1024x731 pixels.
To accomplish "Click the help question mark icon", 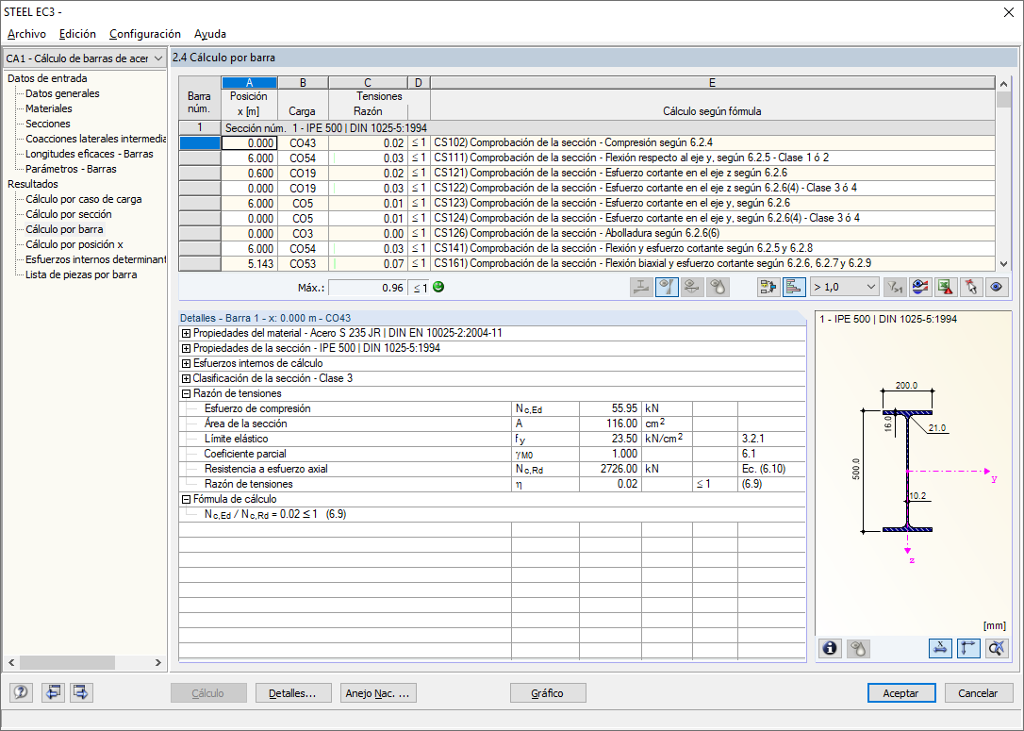I will [x=21, y=693].
